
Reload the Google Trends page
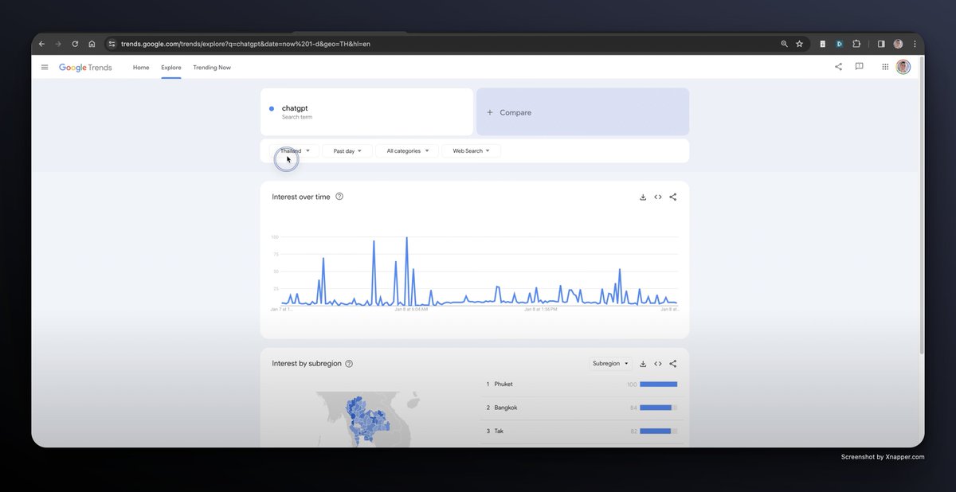[x=75, y=44]
